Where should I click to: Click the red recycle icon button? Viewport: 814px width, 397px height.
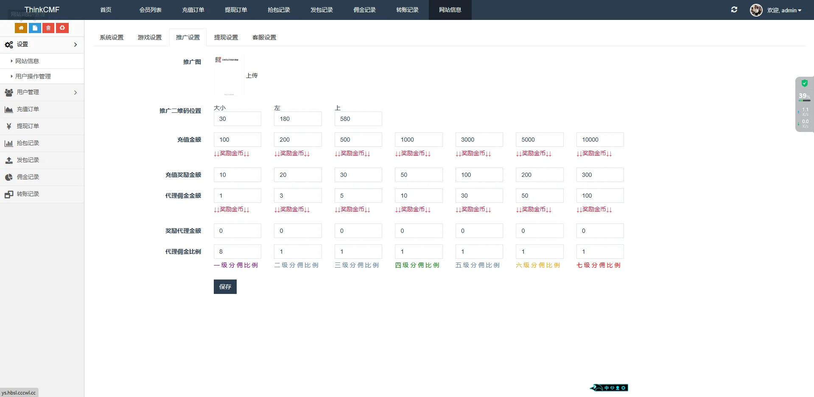[62, 28]
